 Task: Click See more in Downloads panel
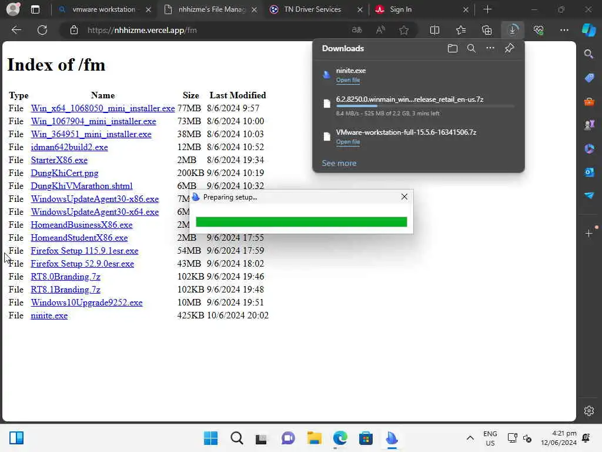[x=339, y=163]
